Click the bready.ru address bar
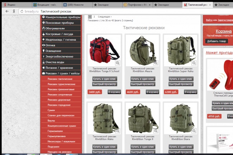 tap(126, 11)
